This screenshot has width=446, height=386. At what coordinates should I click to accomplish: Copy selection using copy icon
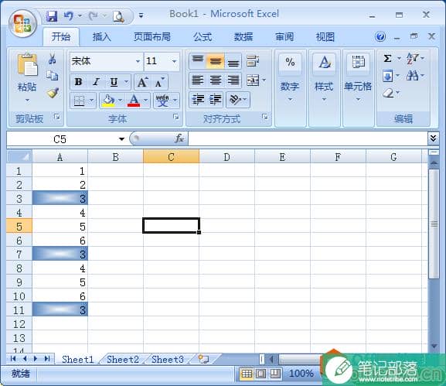(x=53, y=76)
